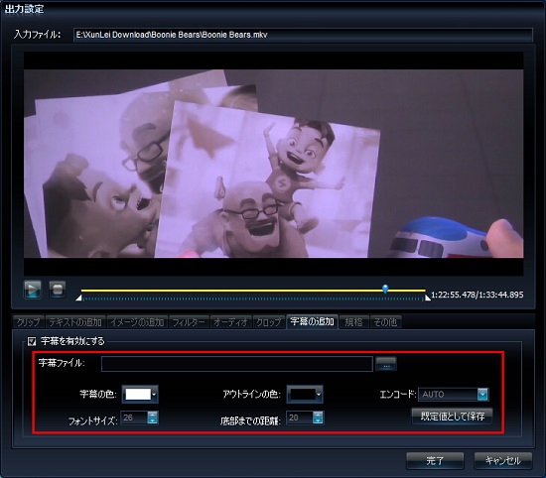Click the 既定値として保存 button
Viewport: 546px width, 478px height.
[453, 417]
